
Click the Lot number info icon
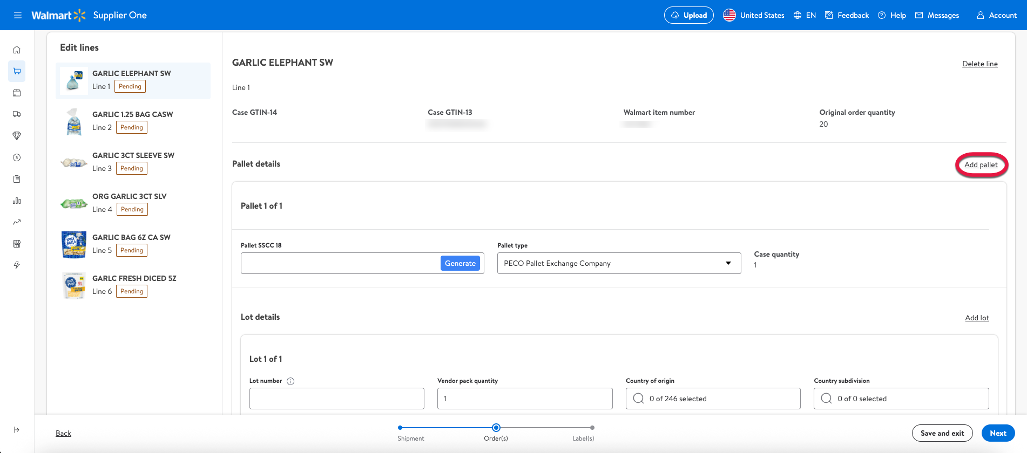pos(290,381)
